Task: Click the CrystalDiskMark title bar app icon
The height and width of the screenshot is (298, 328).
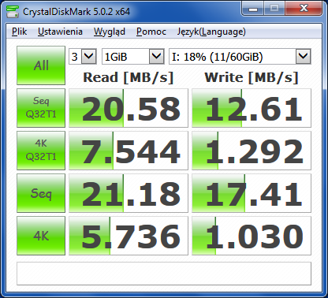Action: tap(13, 12)
